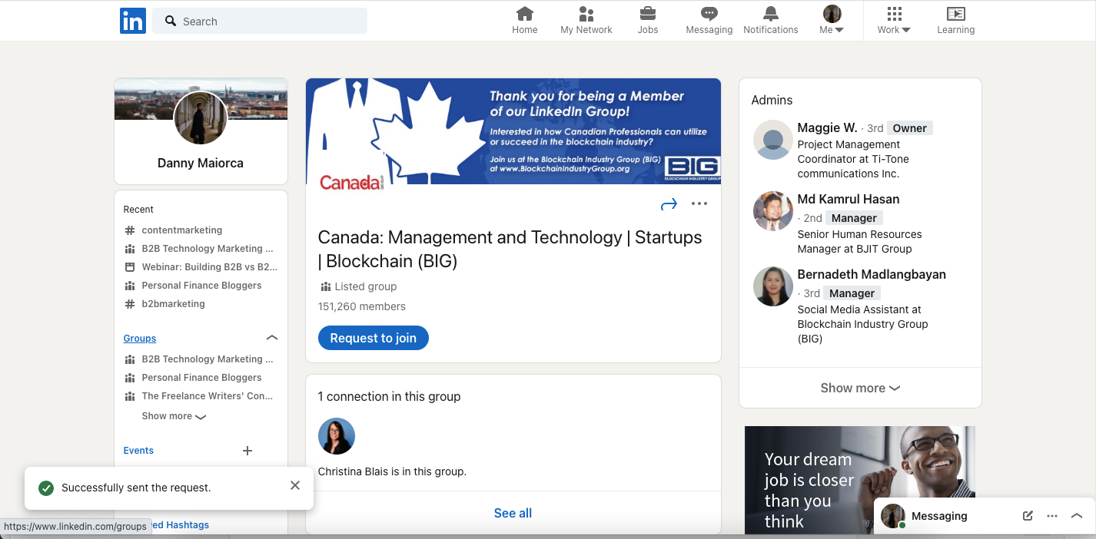Open the Work dropdown menu

click(x=893, y=21)
